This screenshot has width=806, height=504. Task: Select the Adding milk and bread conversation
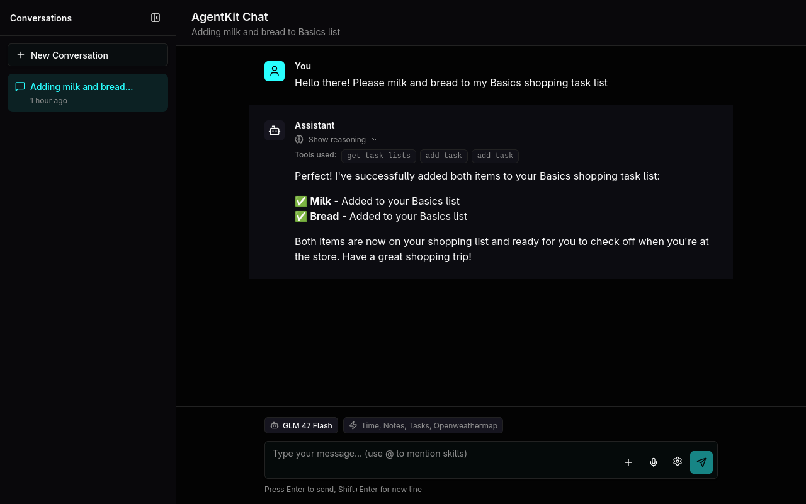[x=88, y=92]
